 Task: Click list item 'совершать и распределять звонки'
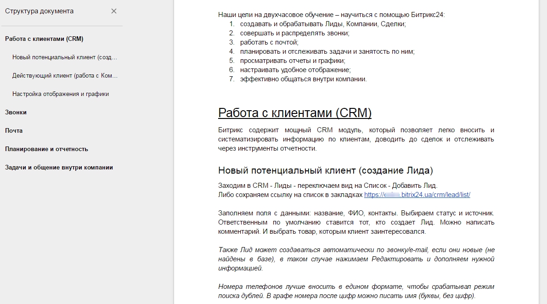294,33
